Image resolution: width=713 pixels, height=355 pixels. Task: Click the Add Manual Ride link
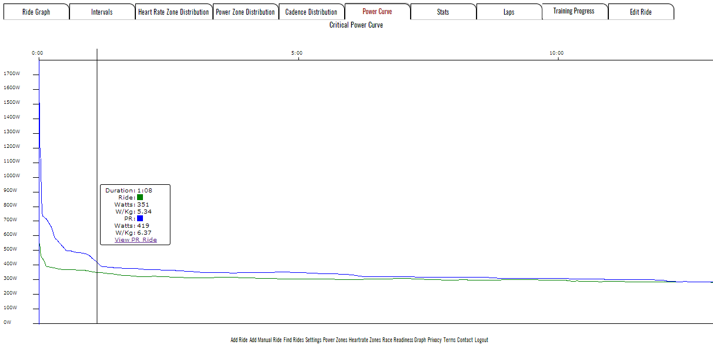(265, 340)
